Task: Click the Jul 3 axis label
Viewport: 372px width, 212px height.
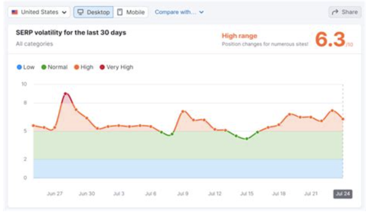Action: [x=119, y=194]
